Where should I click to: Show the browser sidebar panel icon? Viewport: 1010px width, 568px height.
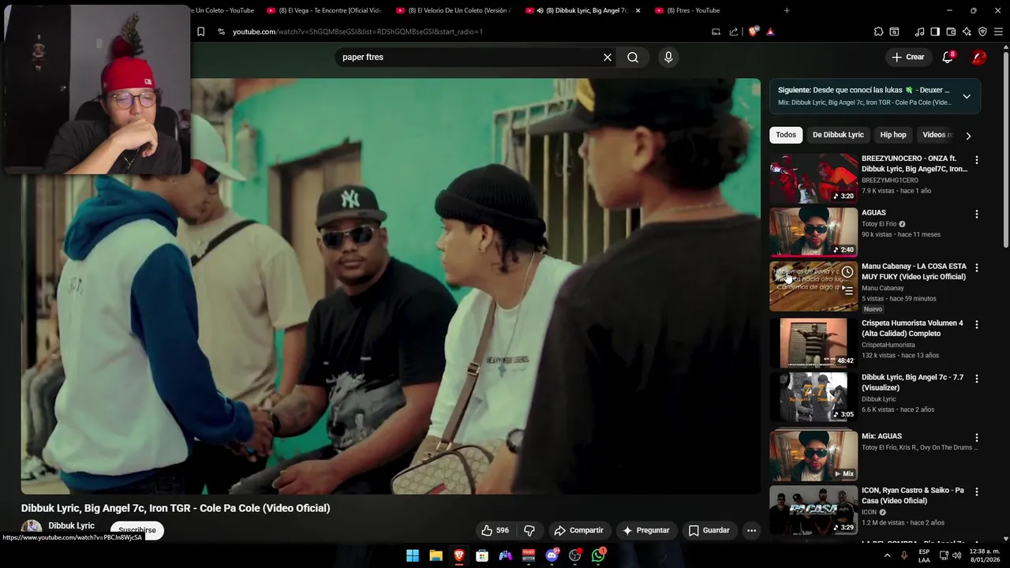(x=935, y=32)
